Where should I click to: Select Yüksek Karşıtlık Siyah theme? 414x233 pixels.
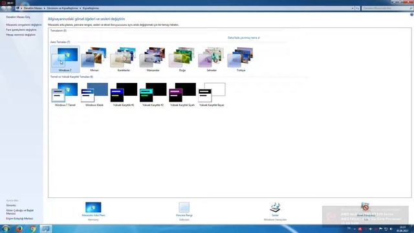(182, 94)
